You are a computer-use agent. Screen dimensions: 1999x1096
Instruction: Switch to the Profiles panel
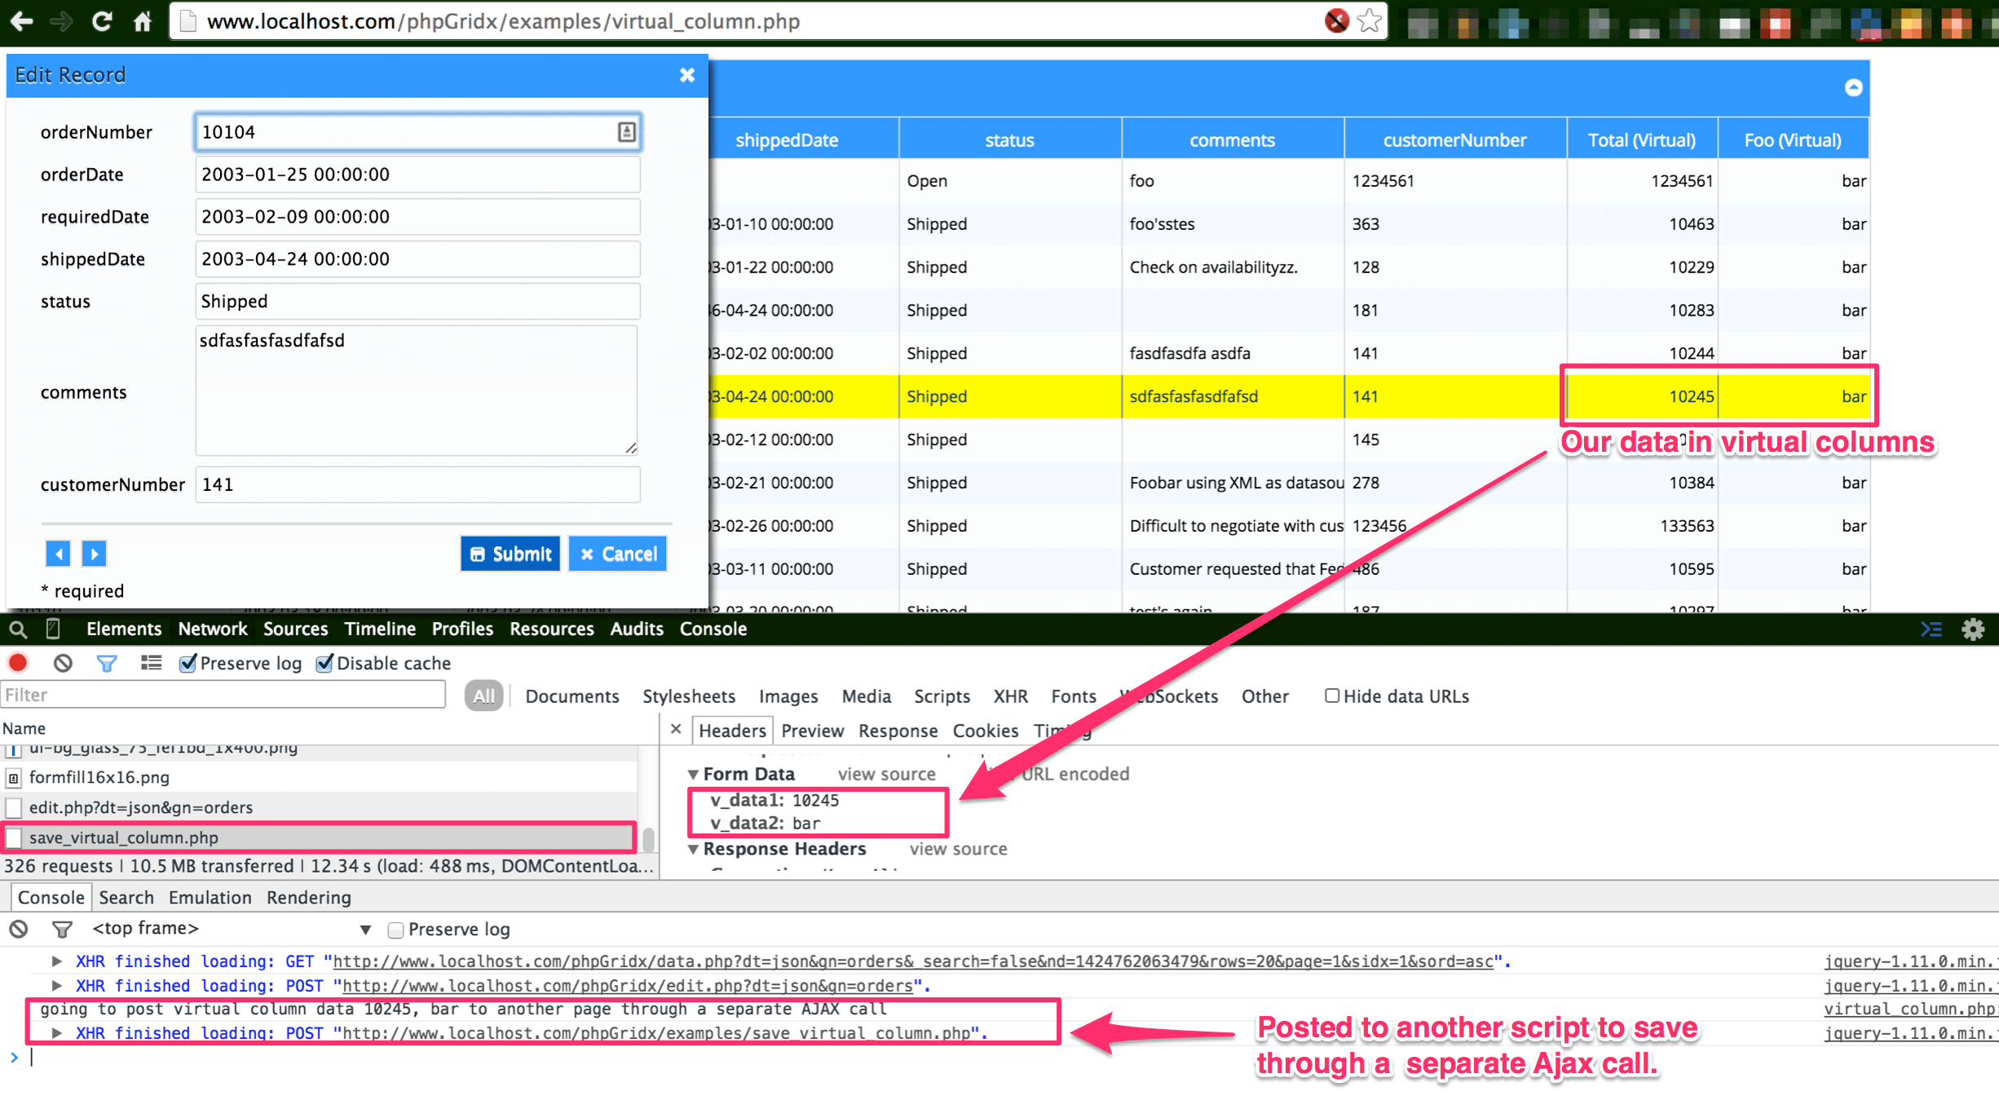tap(462, 629)
